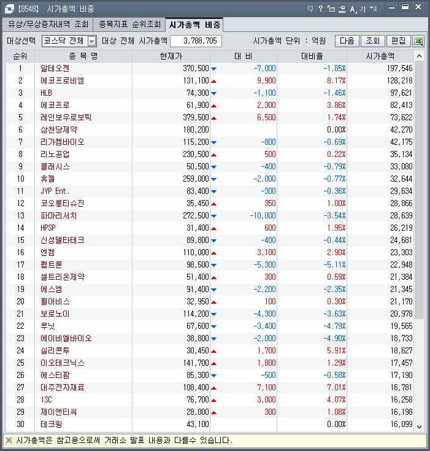Open the list menu icon in title bar
The image size is (430, 451).
pos(374,9)
